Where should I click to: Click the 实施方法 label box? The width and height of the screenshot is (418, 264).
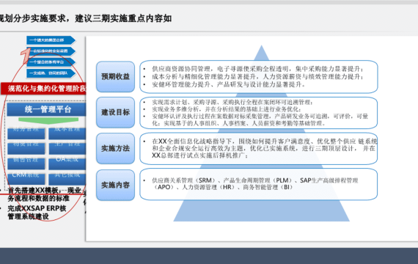(x=115, y=149)
